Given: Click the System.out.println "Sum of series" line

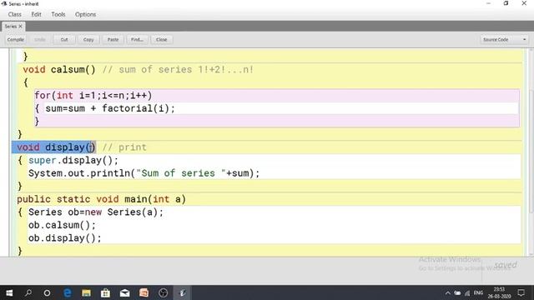Looking at the screenshot, I should [144, 173].
